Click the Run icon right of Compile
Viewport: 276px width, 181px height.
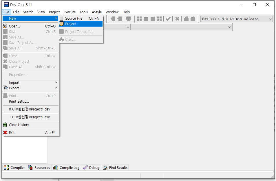click(x=146, y=19)
